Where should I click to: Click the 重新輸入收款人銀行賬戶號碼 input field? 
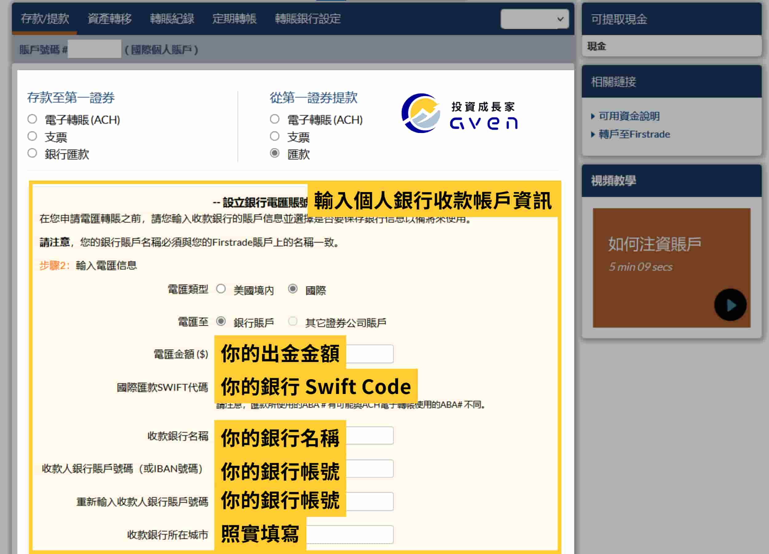coord(369,501)
